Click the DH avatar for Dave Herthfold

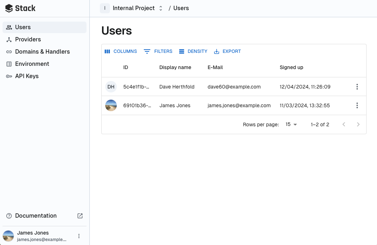pos(111,87)
